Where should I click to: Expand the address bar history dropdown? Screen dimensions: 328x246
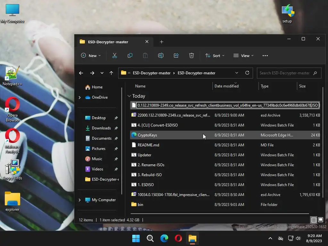point(237,73)
